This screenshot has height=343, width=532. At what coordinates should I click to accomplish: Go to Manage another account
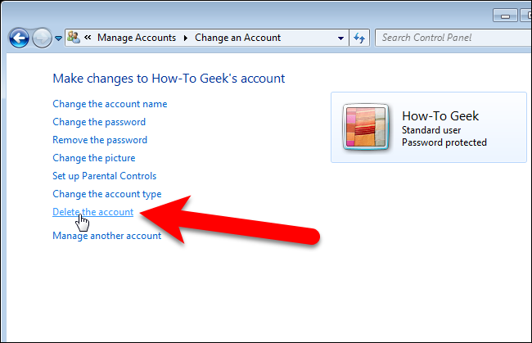pos(106,236)
